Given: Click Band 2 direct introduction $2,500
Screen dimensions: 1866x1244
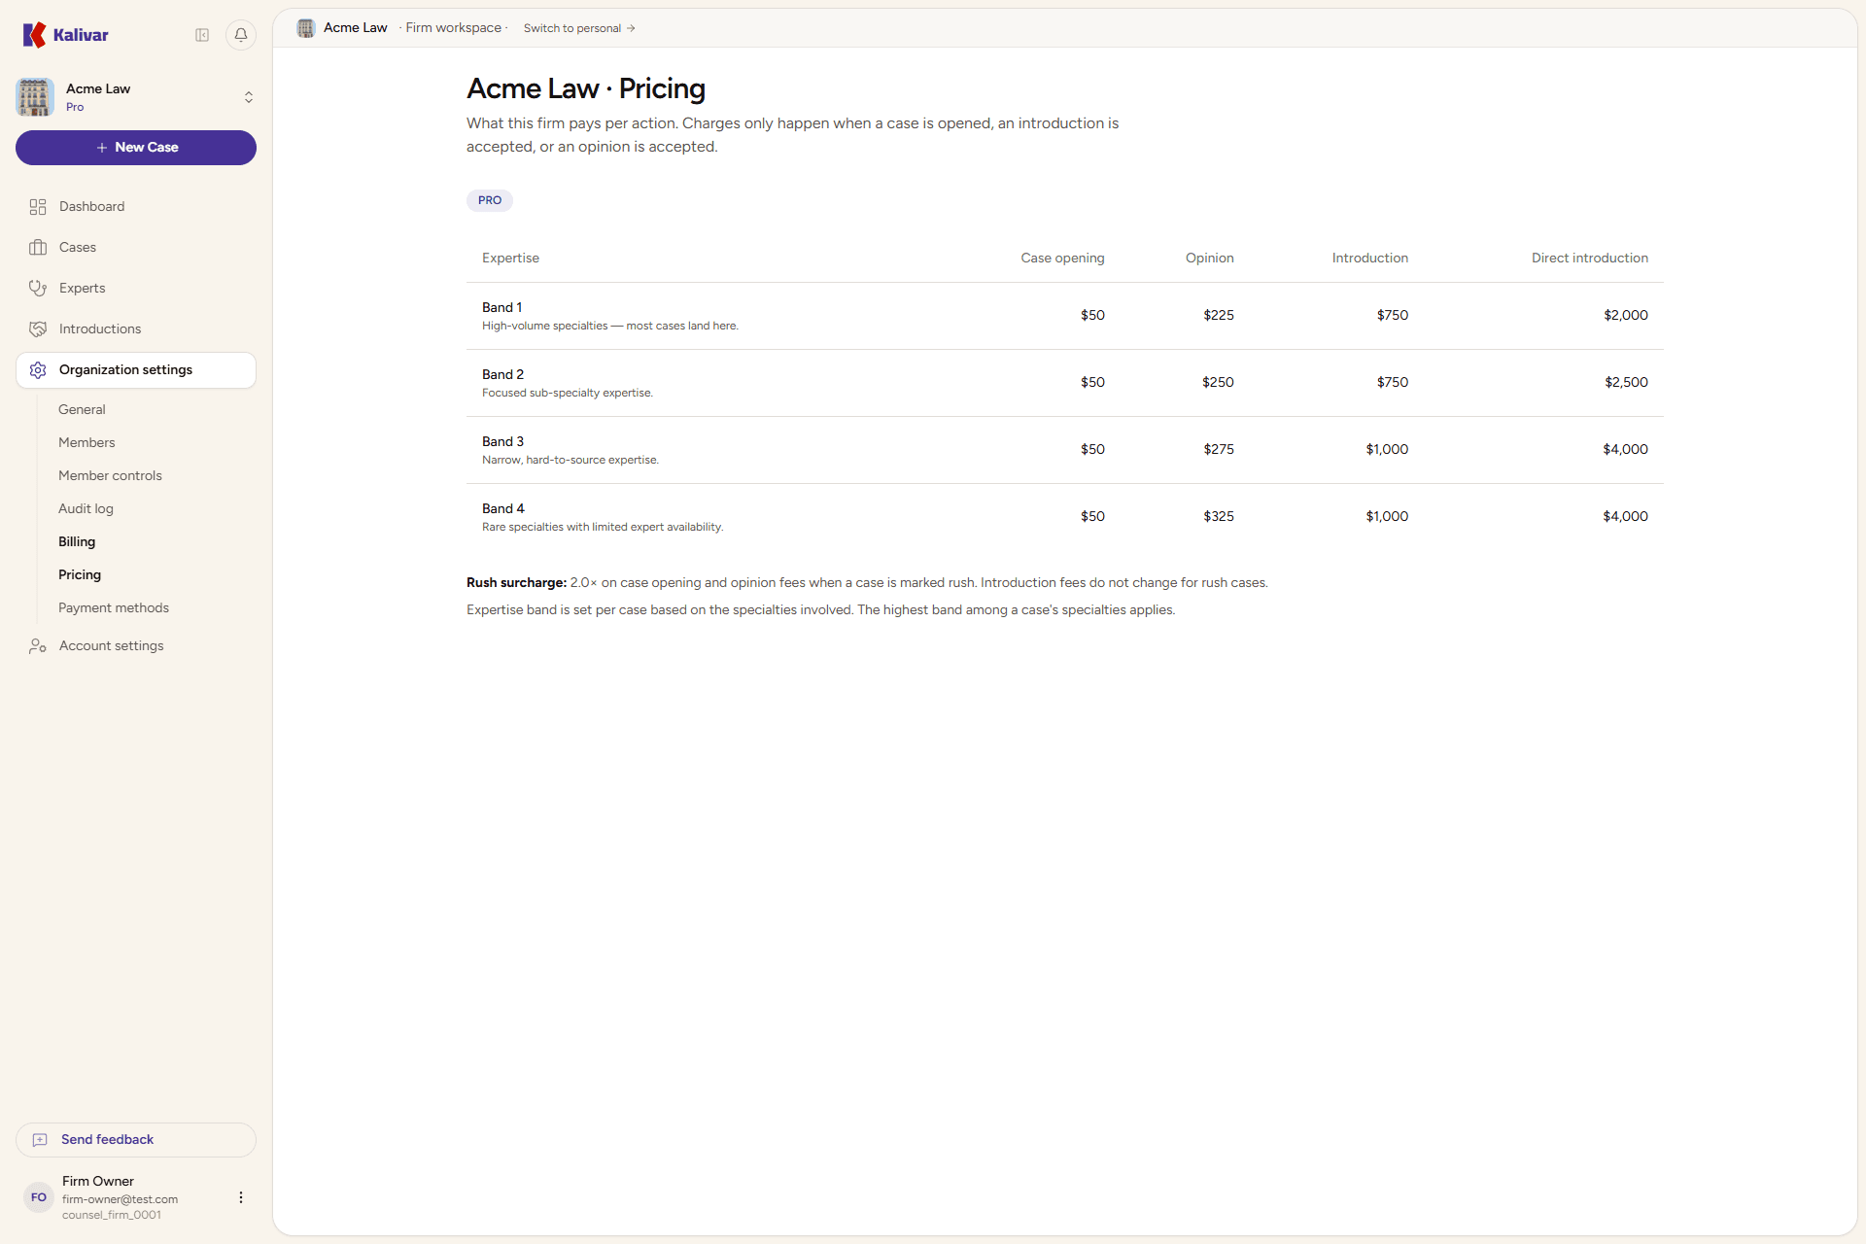Looking at the screenshot, I should point(1626,383).
